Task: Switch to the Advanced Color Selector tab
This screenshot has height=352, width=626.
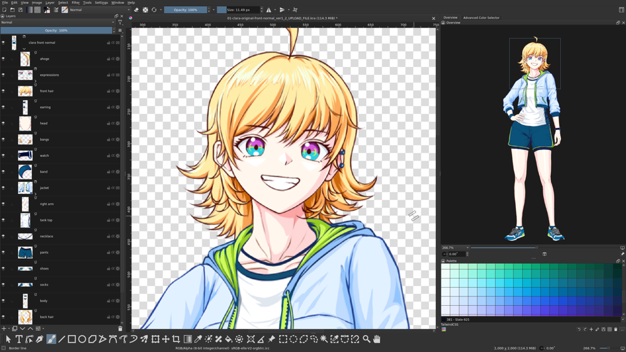Action: coord(481,18)
